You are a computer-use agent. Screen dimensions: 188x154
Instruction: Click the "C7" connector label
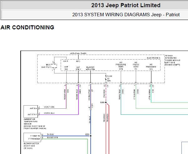92,90
